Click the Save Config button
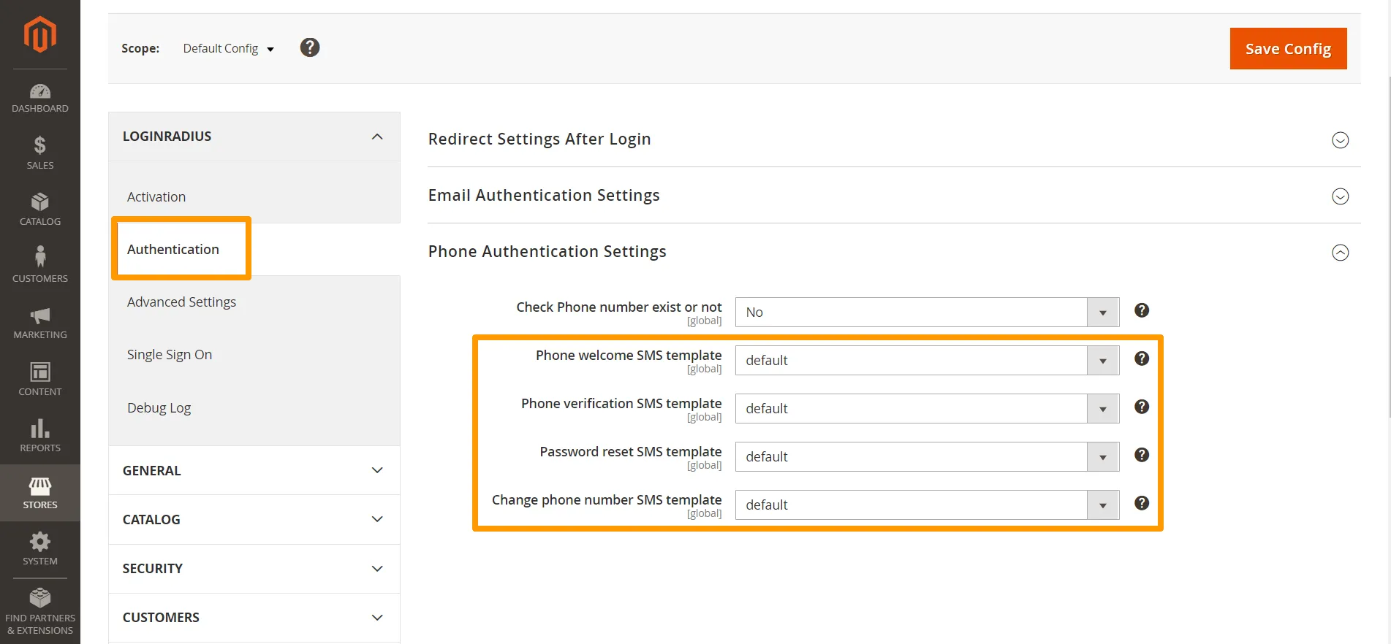Image resolution: width=1391 pixels, height=644 pixels. click(1287, 49)
